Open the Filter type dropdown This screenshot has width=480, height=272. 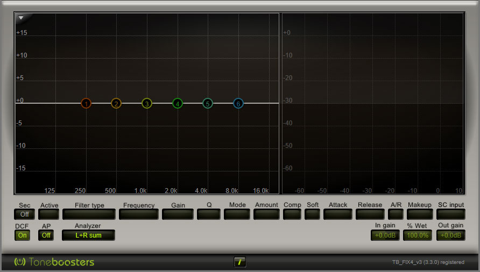coord(89,214)
